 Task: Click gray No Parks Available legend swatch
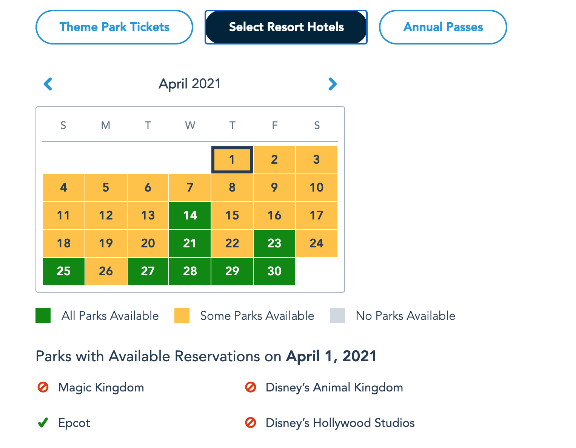tap(337, 316)
